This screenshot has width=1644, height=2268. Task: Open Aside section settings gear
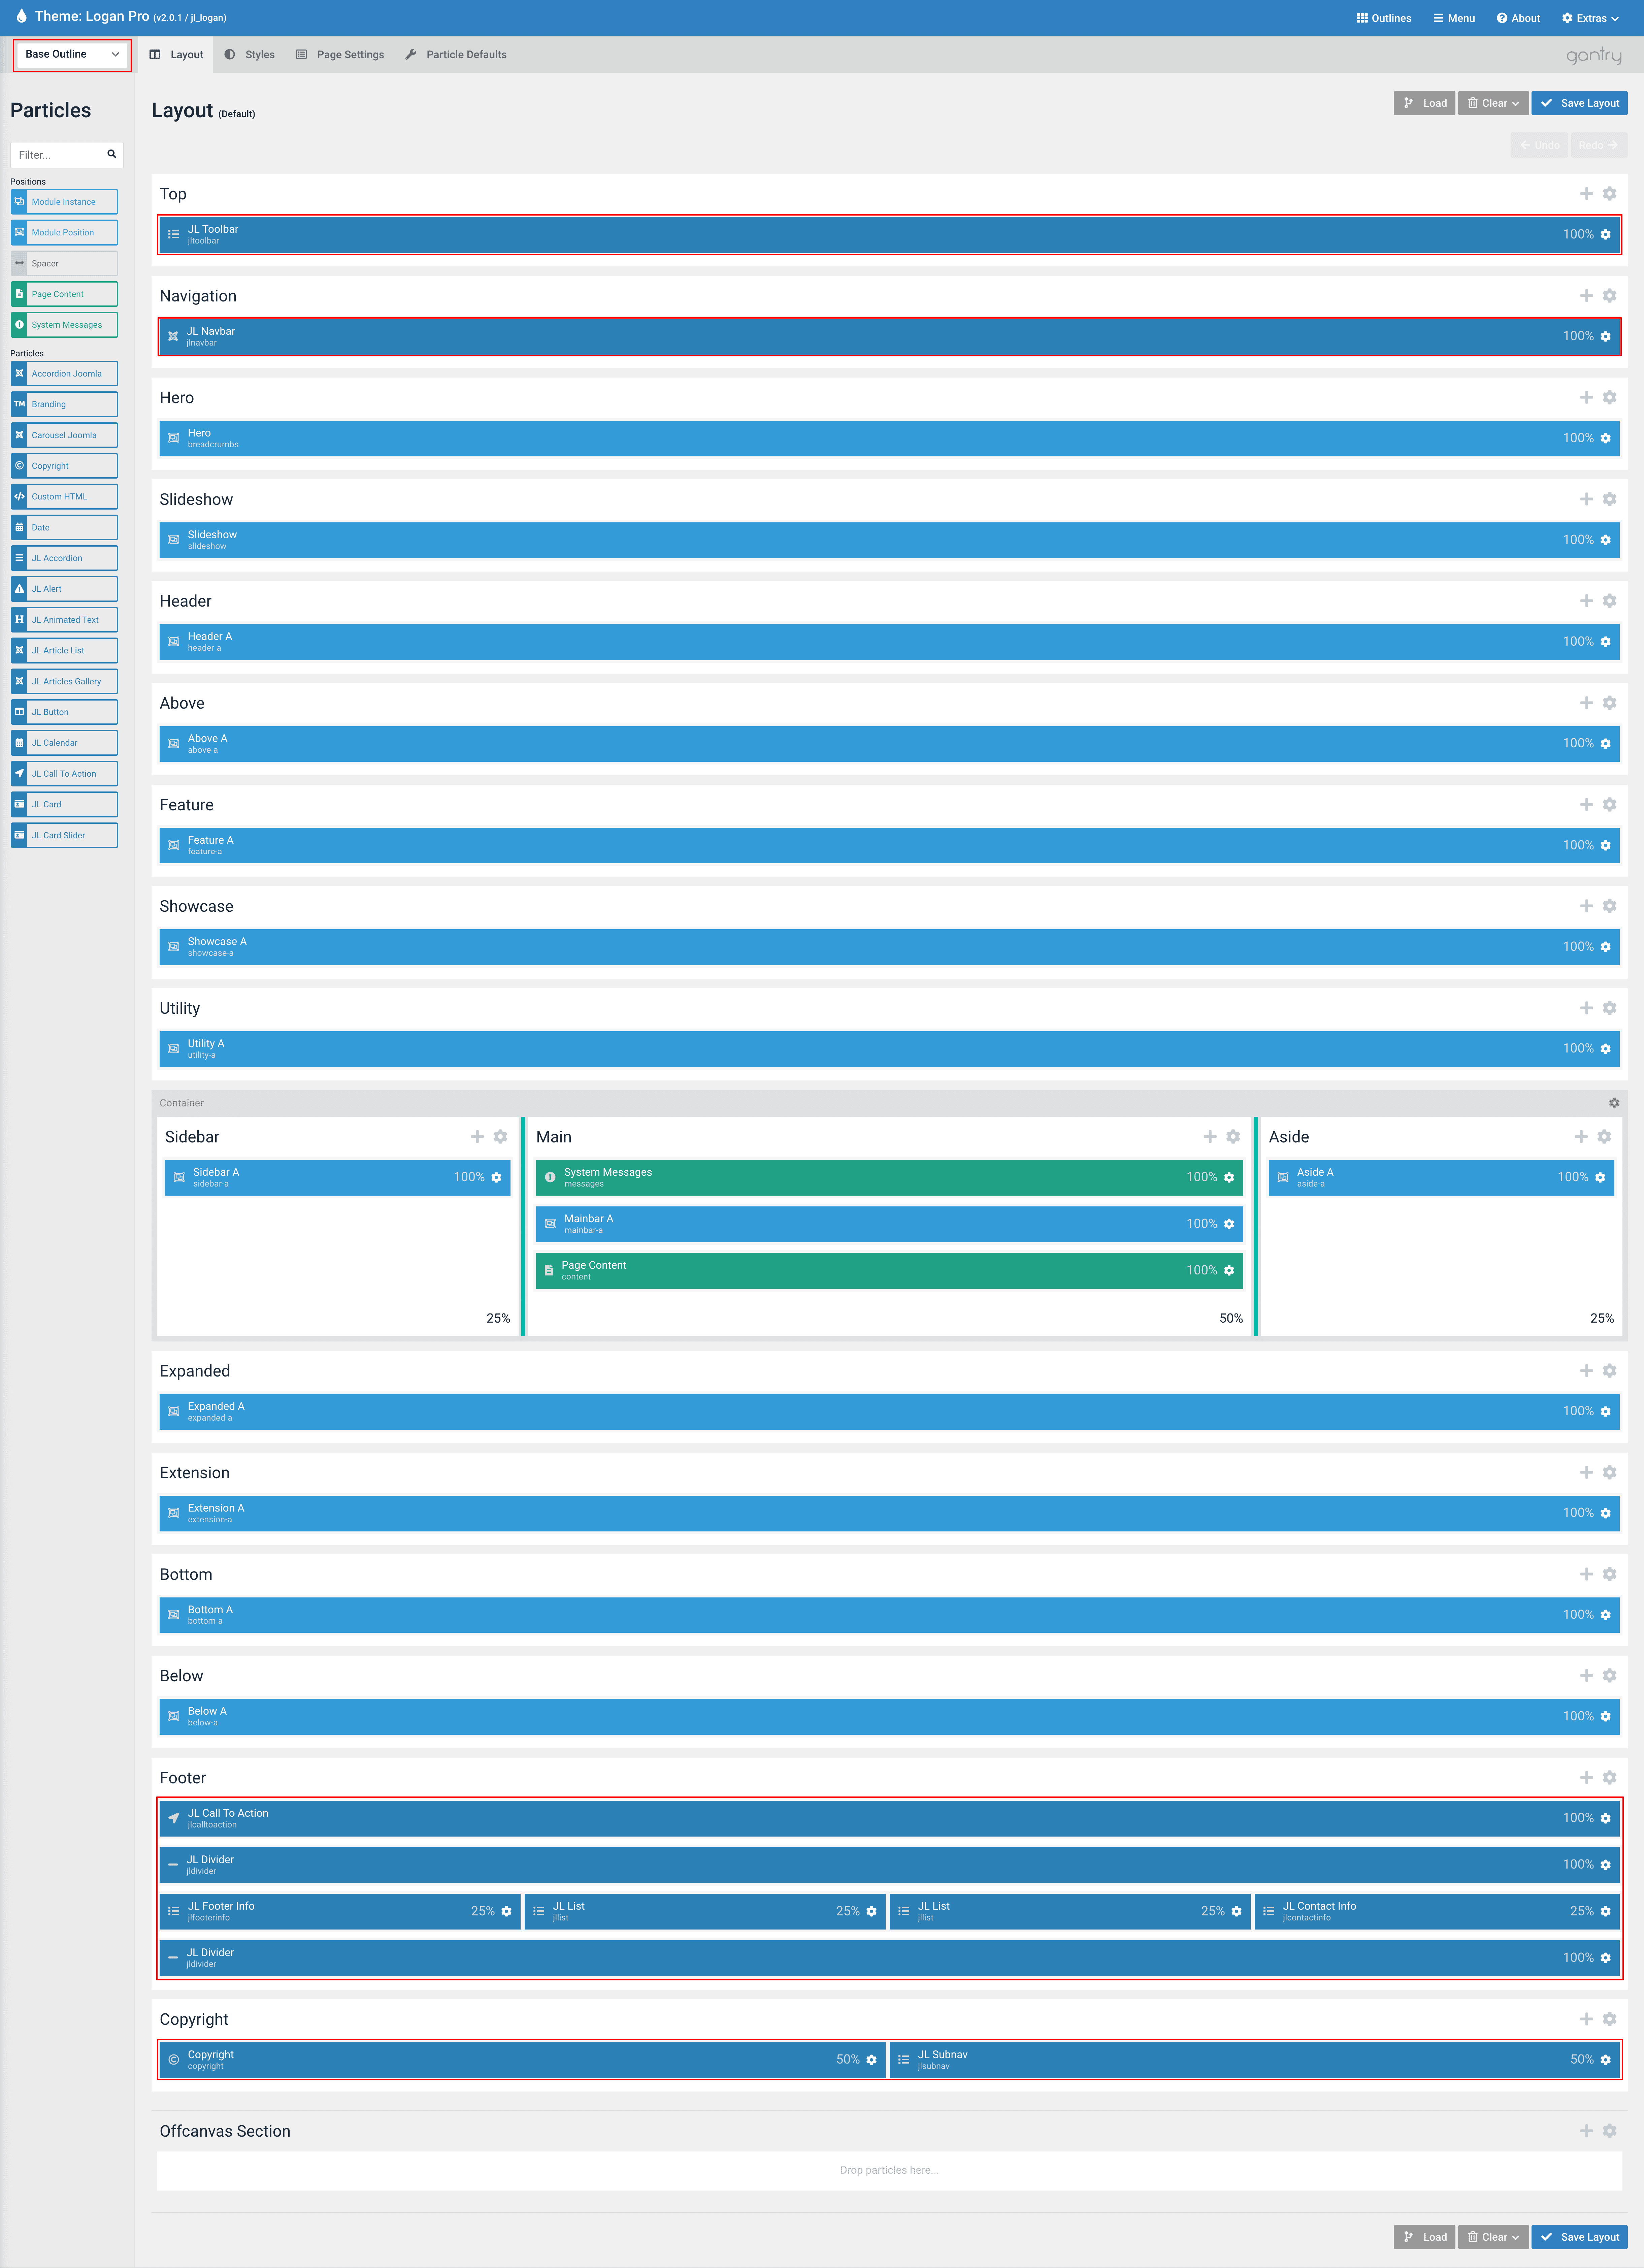[1604, 1137]
